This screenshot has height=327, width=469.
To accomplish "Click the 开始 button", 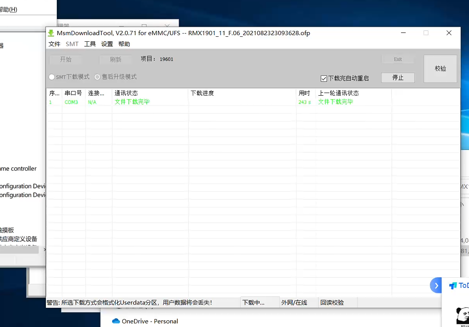I will [x=66, y=59].
